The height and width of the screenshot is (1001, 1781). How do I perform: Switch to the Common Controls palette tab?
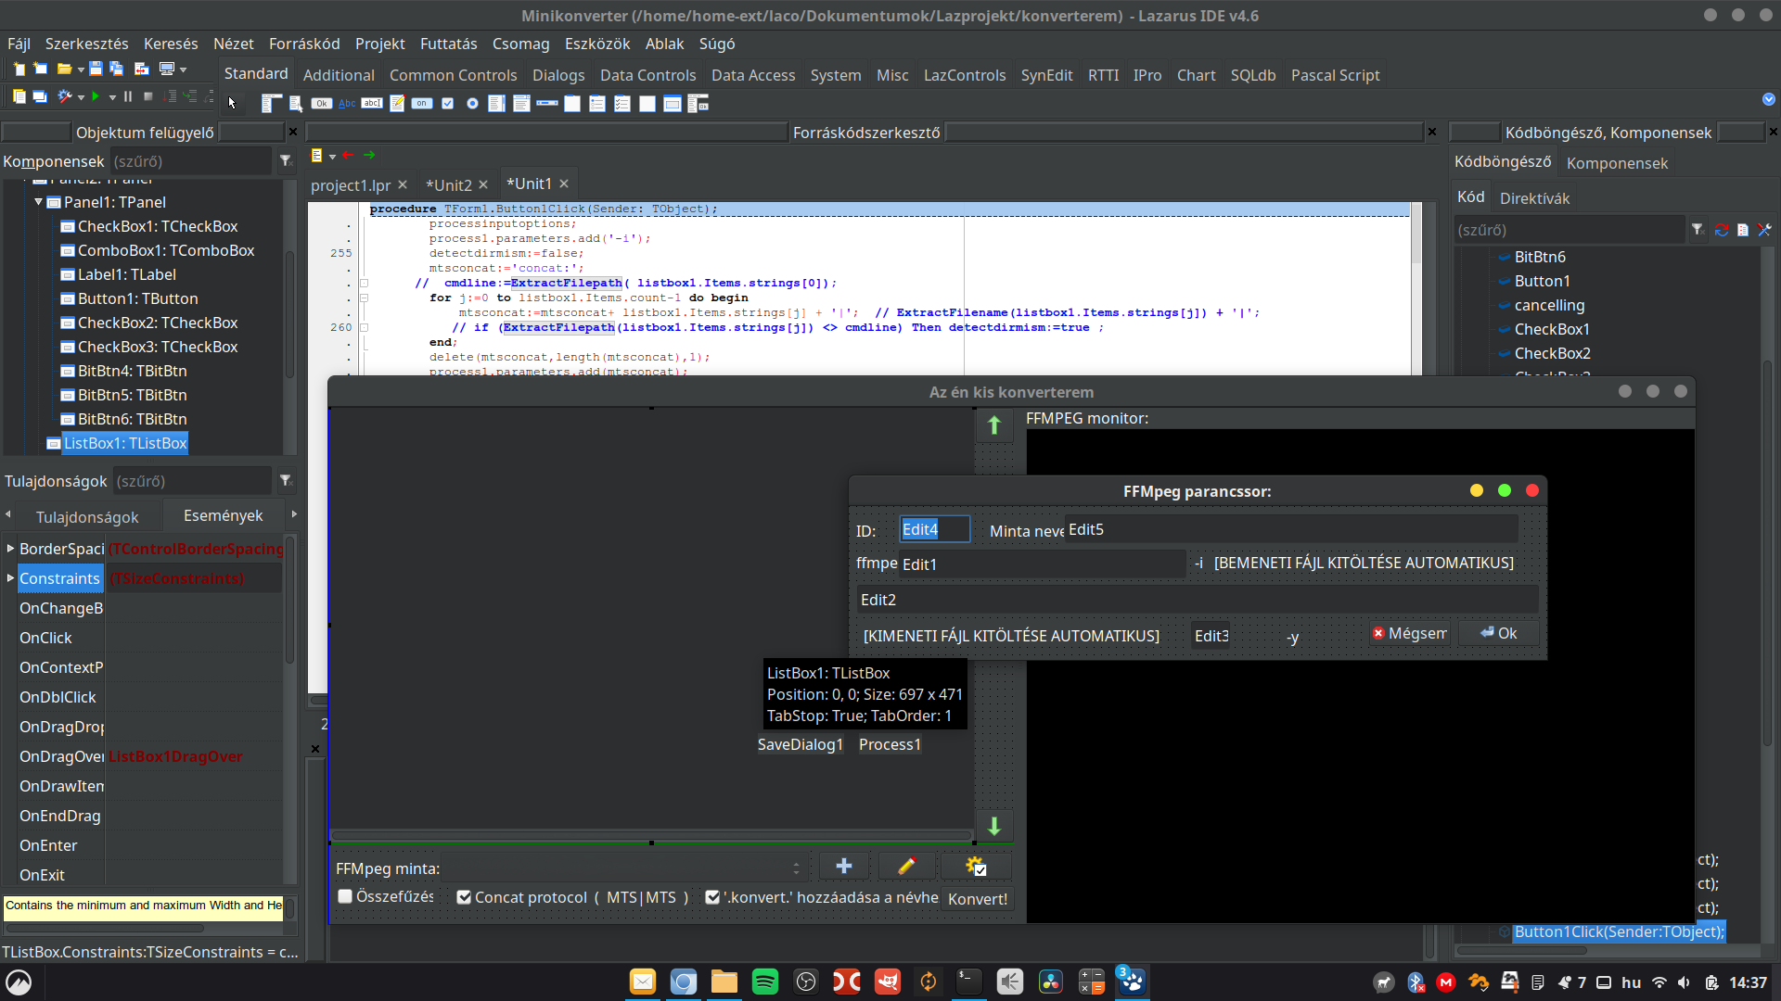pyautogui.click(x=453, y=75)
